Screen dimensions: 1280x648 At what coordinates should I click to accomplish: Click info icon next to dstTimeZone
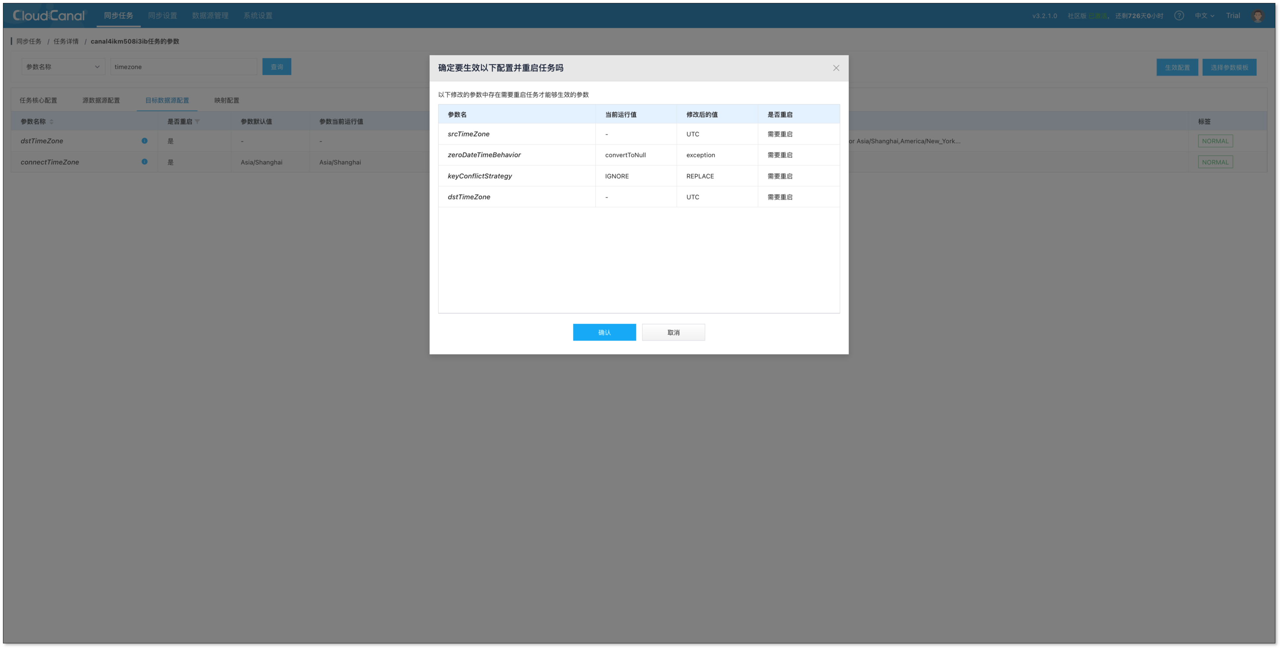145,141
